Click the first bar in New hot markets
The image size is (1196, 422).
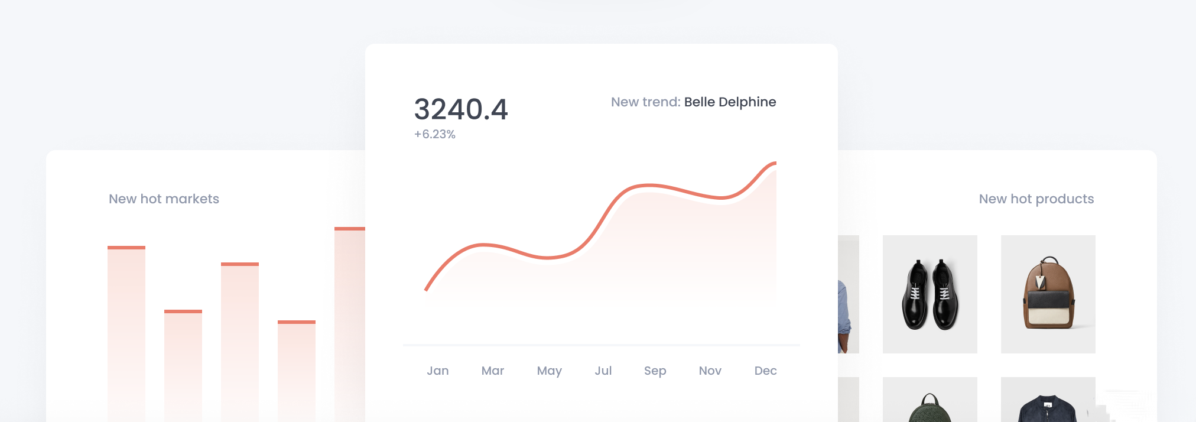tap(126, 331)
